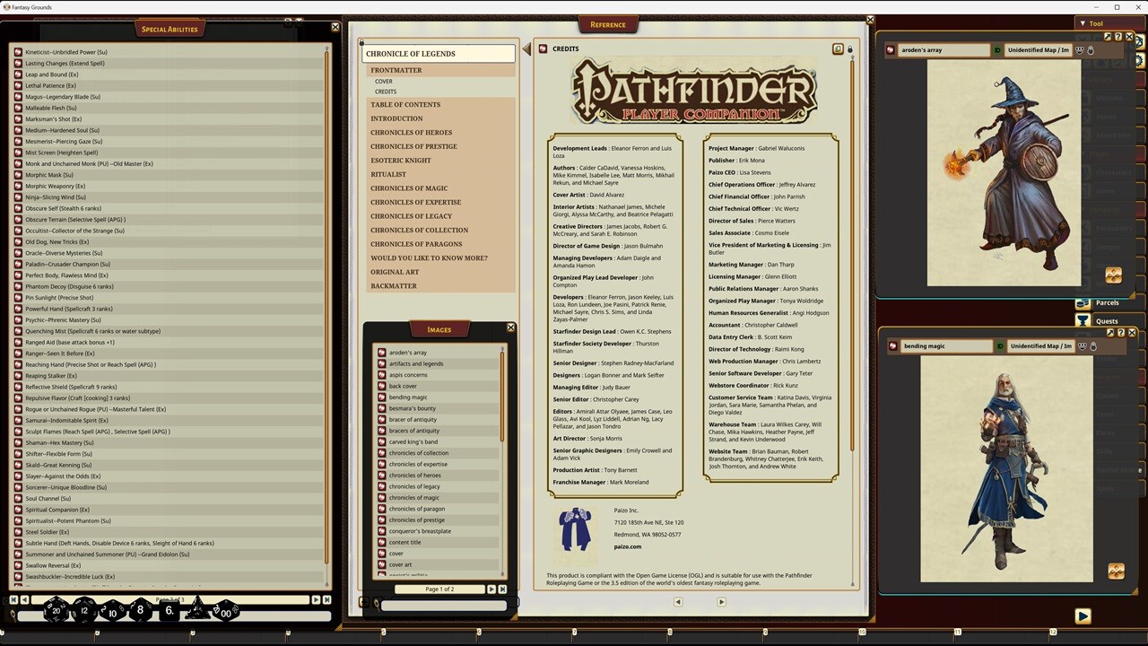Click next page arrow in the Images window
Viewport: 1148px width, 646px height.
pos(491,589)
